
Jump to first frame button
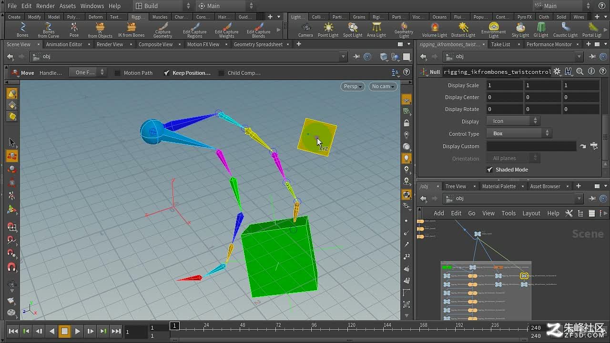click(13, 331)
